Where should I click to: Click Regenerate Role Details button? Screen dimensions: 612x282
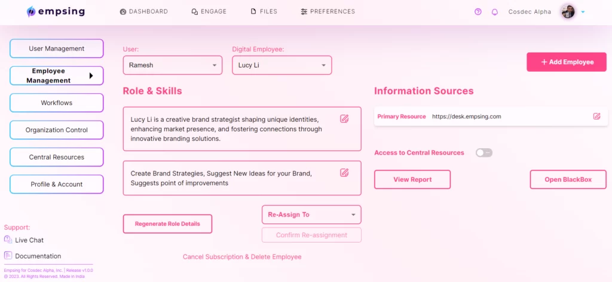coord(167,224)
